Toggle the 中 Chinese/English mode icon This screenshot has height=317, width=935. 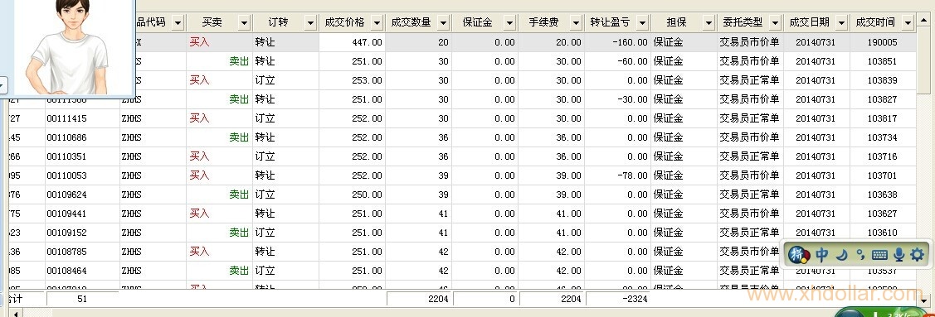(822, 255)
